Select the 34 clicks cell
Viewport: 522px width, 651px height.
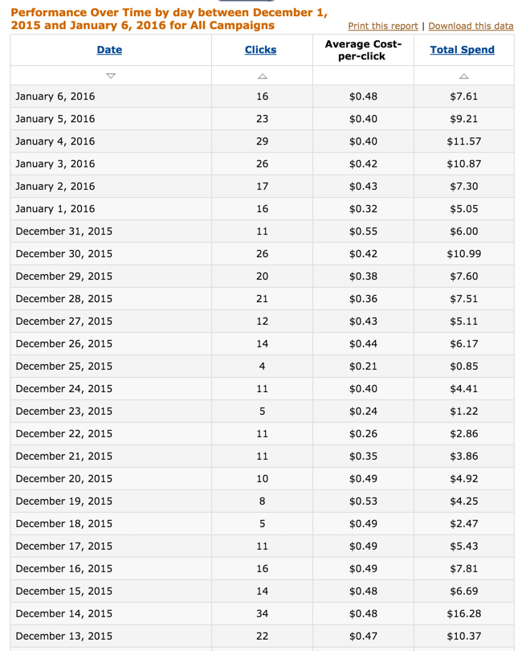coord(261,614)
